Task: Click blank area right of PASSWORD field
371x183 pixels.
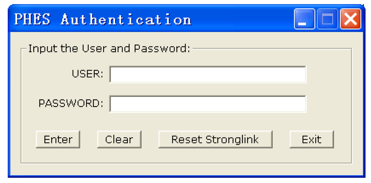Action: point(328,104)
